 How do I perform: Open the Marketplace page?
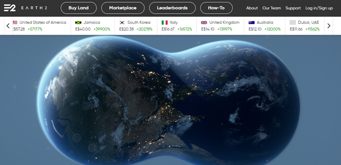point(123,8)
